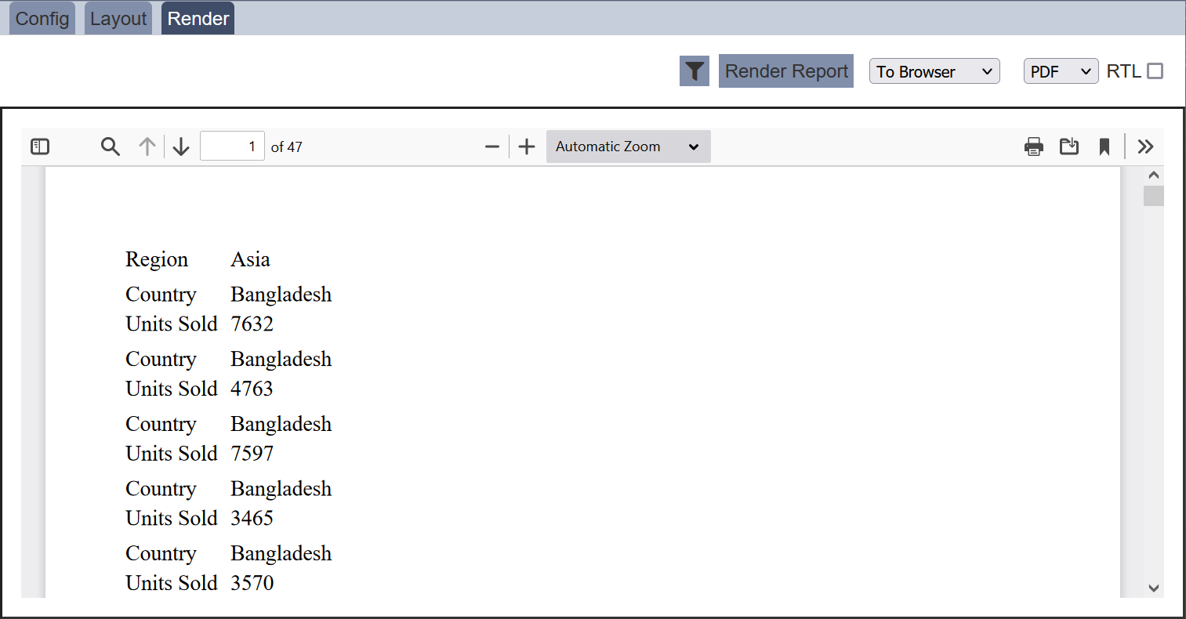This screenshot has width=1186, height=619.
Task: Zoom out with the minus button
Action: pos(492,147)
